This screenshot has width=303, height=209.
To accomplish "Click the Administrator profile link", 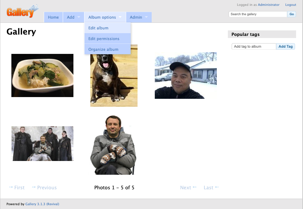I will (269, 5).
